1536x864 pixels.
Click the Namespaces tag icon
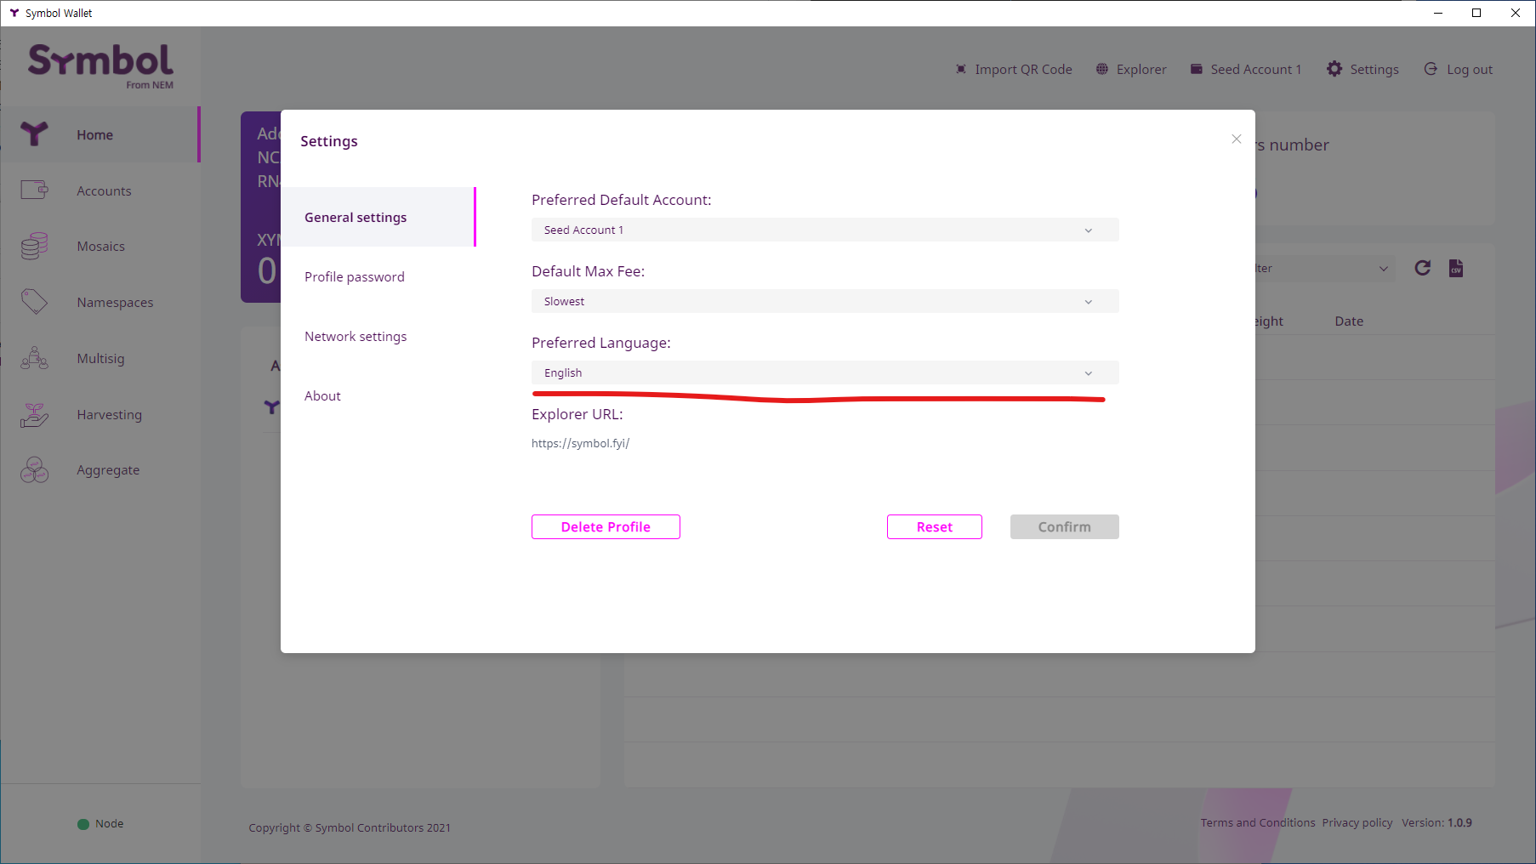34,301
